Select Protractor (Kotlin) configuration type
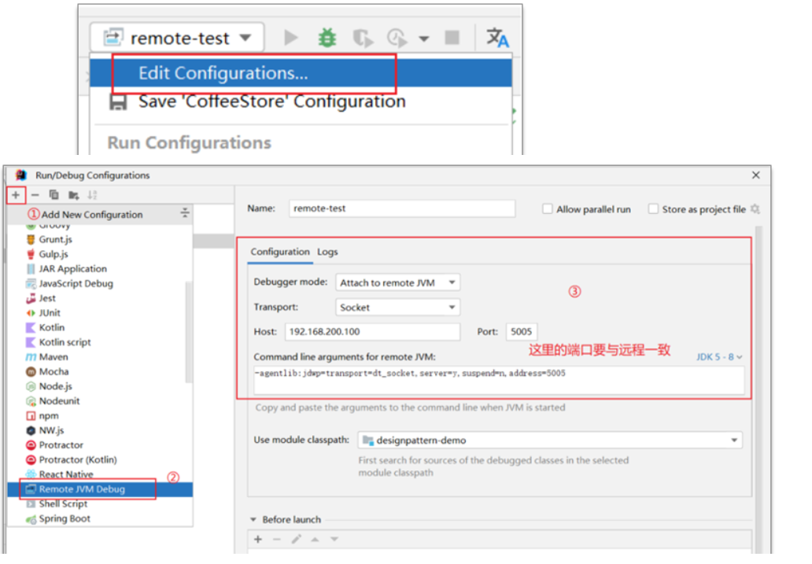The image size is (812, 564). pos(101,459)
